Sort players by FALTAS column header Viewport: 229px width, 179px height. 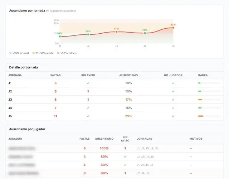click(x=84, y=139)
